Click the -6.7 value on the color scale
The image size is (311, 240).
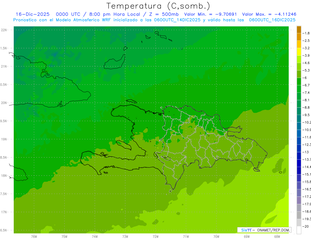tap(306, 85)
